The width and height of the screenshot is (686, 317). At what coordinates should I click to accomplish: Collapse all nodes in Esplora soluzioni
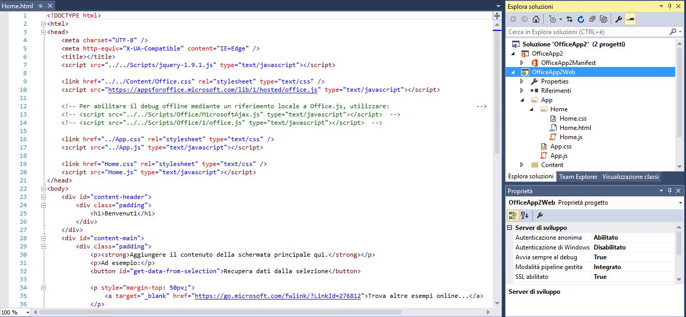592,20
